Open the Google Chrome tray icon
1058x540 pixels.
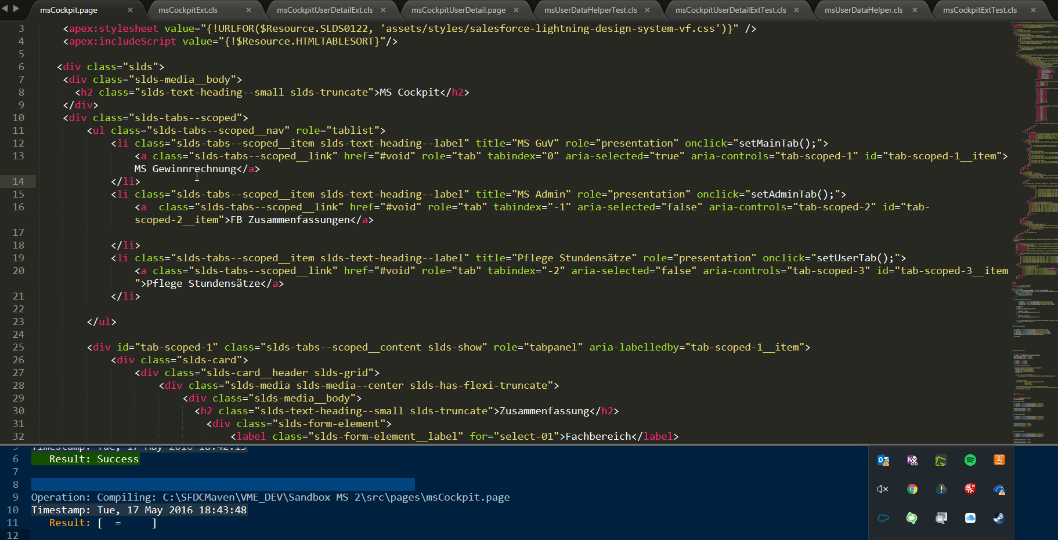click(x=912, y=489)
